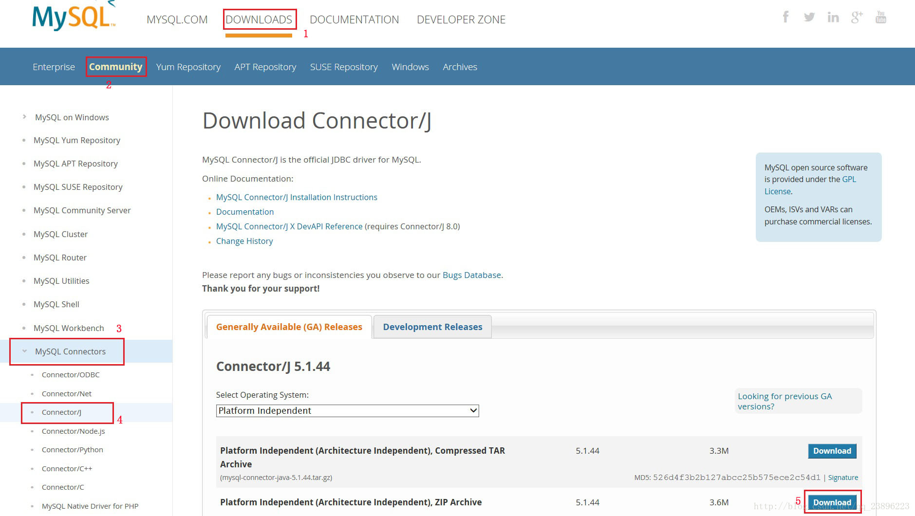Screen dimensions: 915x516
Task: Collapse the MySQL Connectors arrow
Action: pos(24,351)
